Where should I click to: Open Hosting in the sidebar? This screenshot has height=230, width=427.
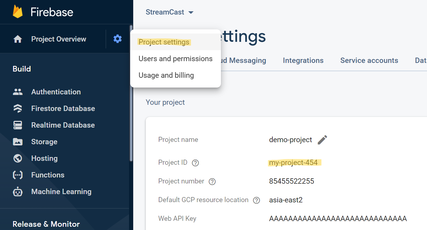click(x=44, y=158)
